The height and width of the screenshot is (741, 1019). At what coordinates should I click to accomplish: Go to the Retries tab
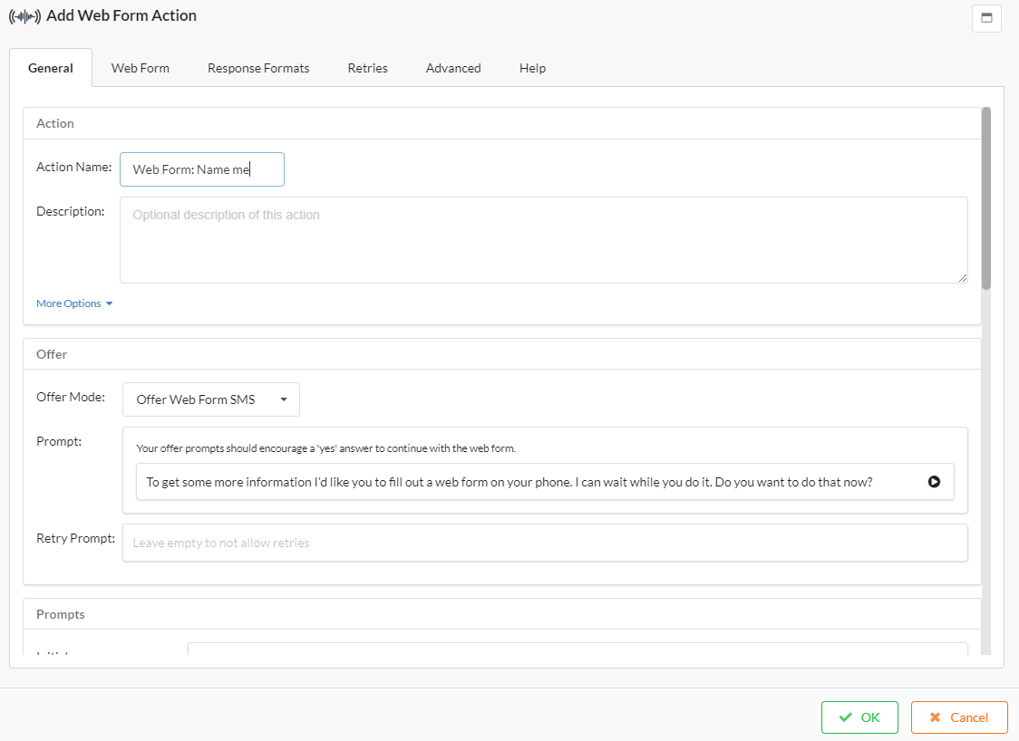367,68
